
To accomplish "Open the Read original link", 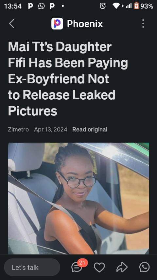I will click(x=90, y=130).
